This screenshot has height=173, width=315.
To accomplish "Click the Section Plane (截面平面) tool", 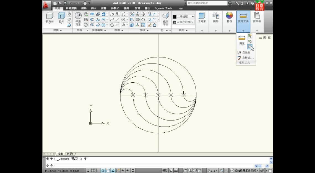I will 166,19.
